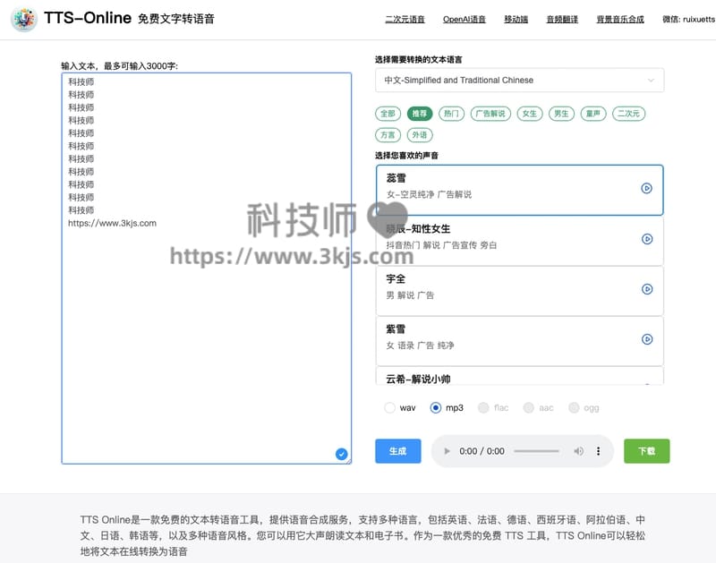Screen dimensions: 716x563
Task: Open the 移动端 navigation link
Action: click(516, 19)
